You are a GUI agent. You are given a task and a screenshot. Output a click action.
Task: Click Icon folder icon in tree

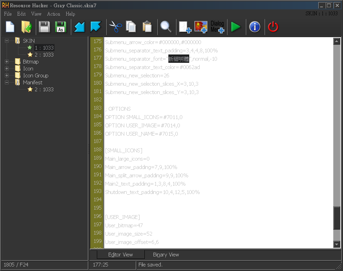tap(18, 69)
